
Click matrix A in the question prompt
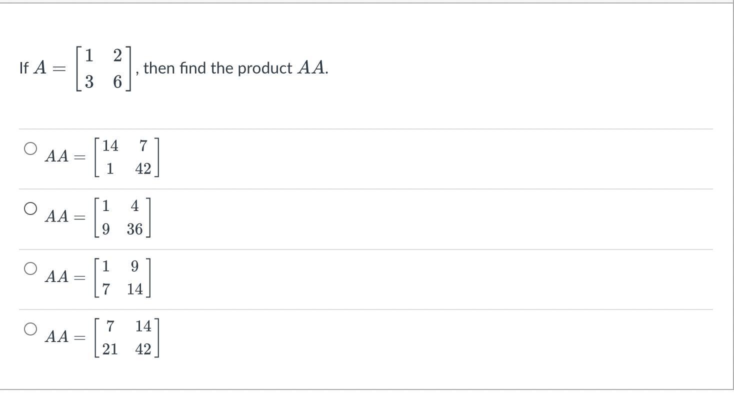point(103,68)
